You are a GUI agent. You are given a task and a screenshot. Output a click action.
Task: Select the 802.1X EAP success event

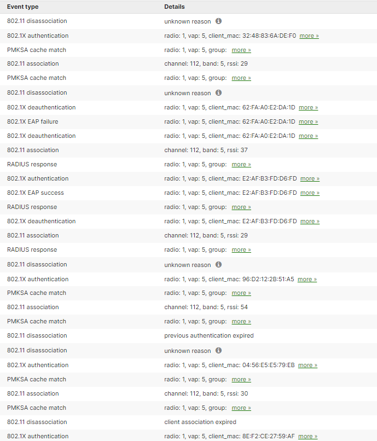tap(35, 193)
